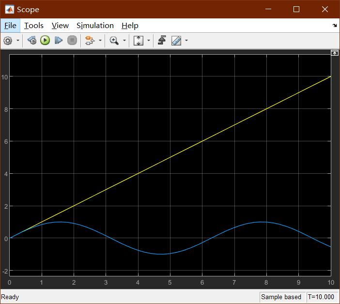
Task: Click the Scale Axes Limits icon
Action: [139, 41]
